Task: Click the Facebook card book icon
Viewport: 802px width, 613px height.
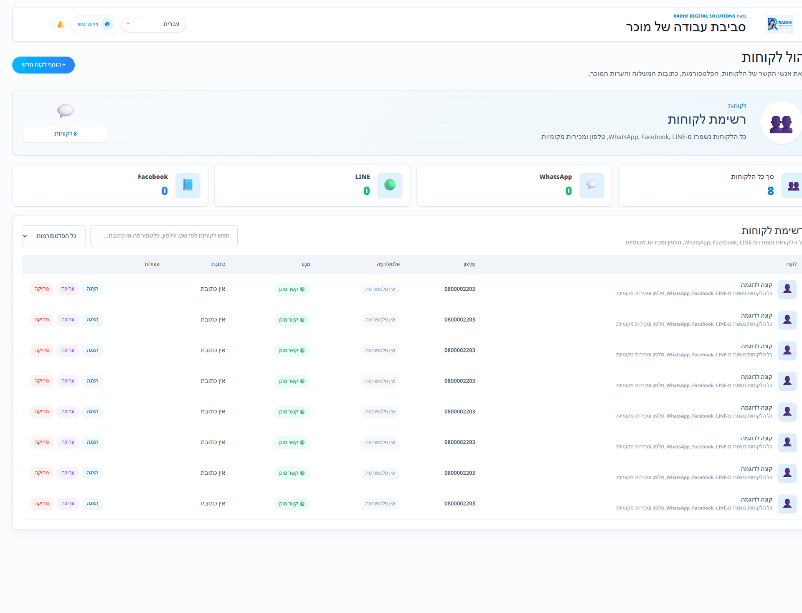Action: 188,185
